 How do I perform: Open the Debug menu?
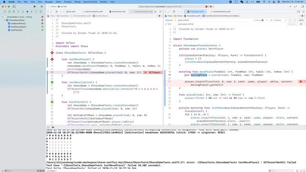[x=77, y=2]
